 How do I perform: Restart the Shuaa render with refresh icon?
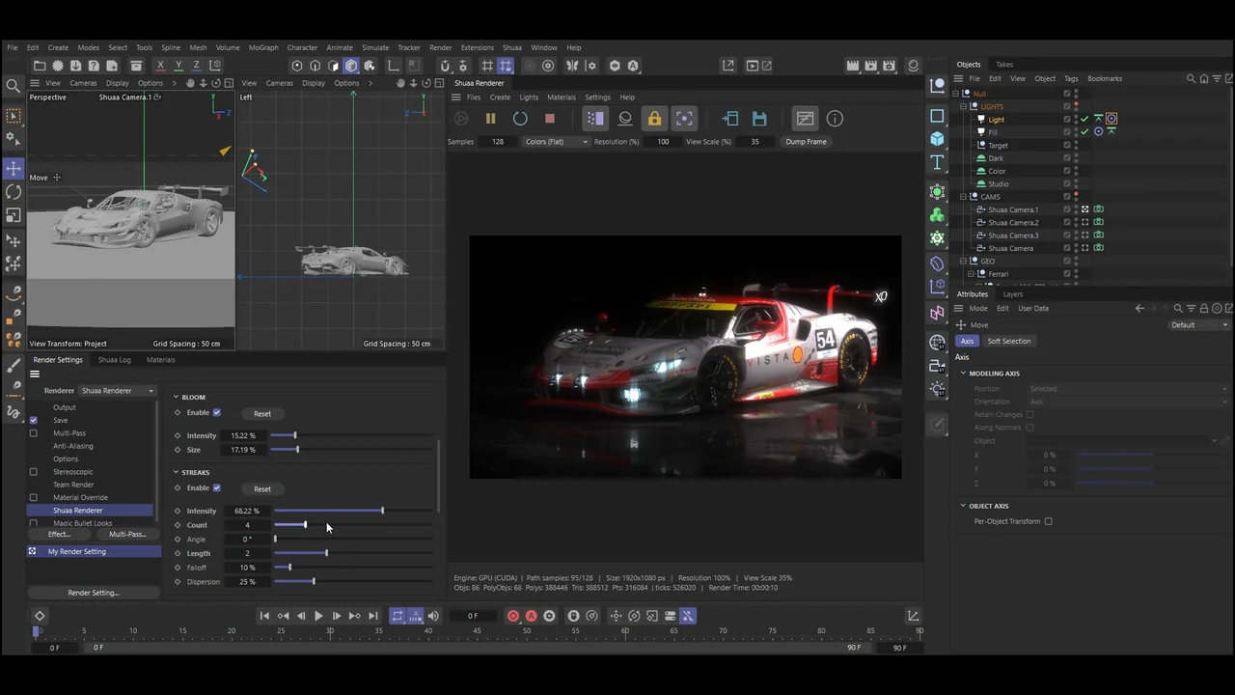coord(520,119)
